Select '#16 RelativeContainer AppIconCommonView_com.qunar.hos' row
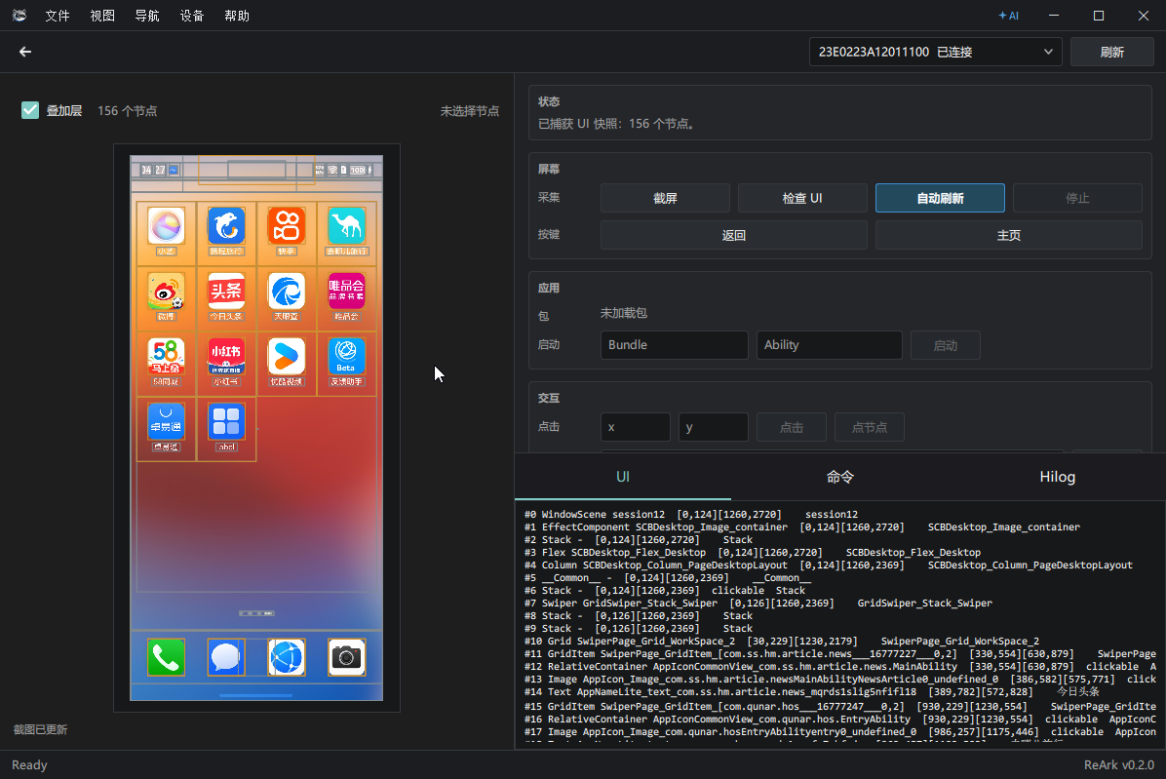This screenshot has width=1166, height=779. coord(840,719)
